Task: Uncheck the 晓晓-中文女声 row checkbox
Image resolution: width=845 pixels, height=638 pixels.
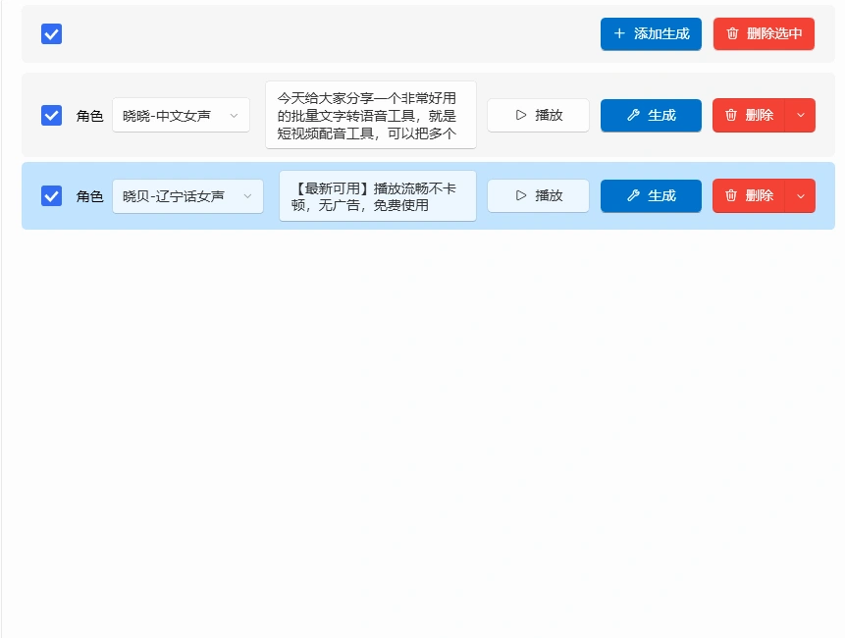Action: (x=51, y=115)
